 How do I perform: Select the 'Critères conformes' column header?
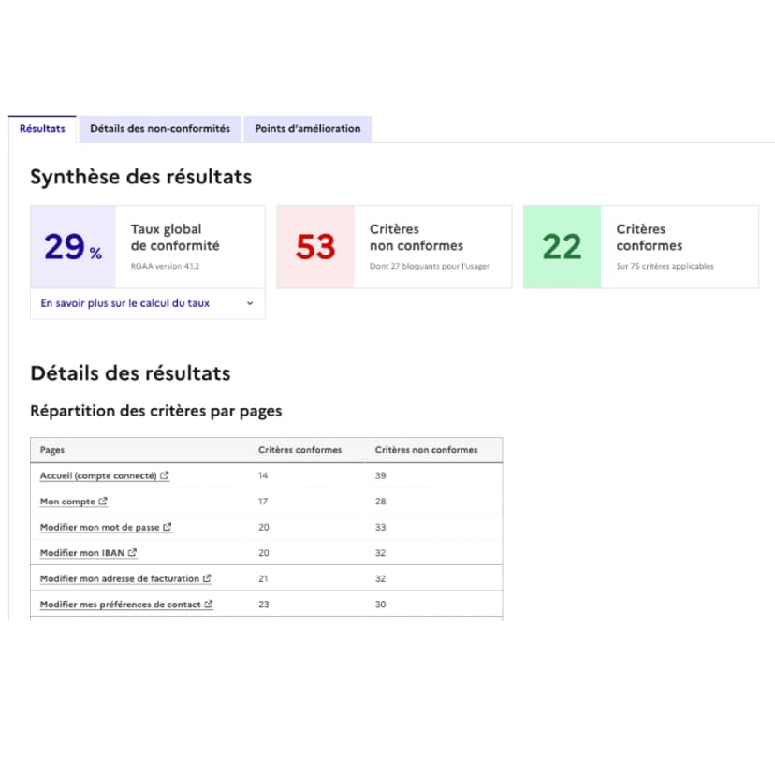300,449
